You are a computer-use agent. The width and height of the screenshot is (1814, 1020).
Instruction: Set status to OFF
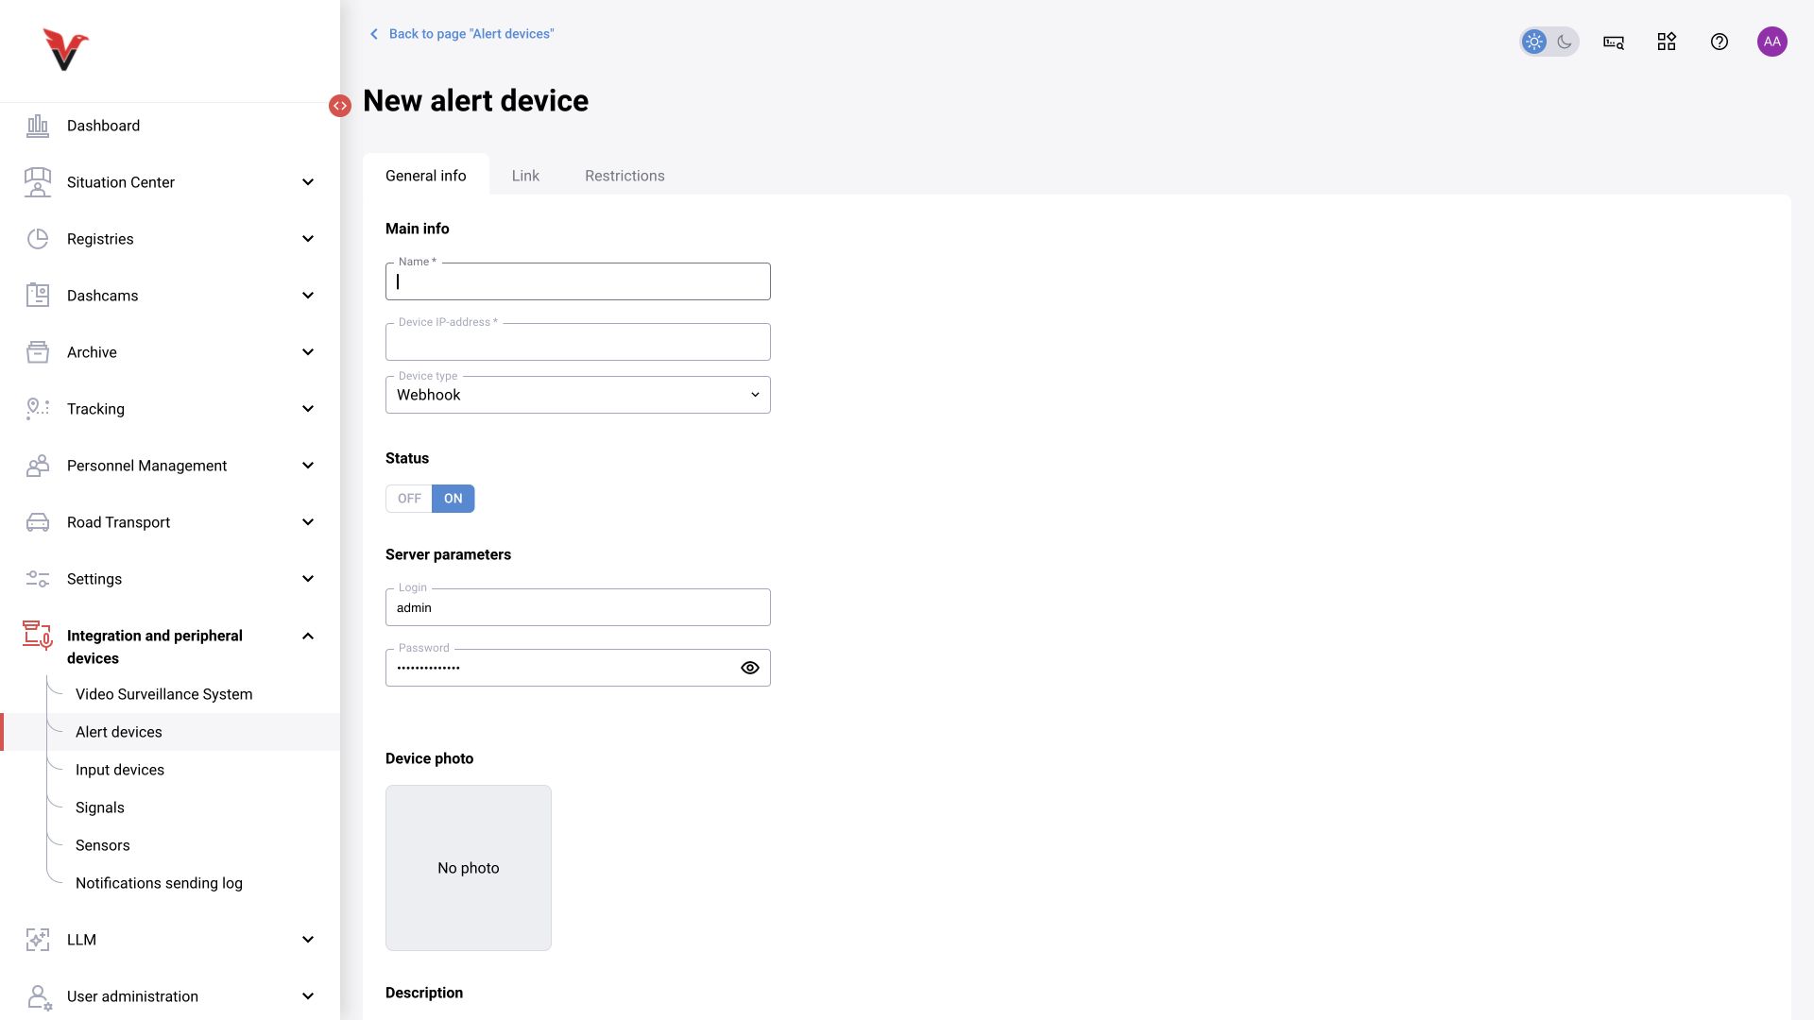click(409, 499)
